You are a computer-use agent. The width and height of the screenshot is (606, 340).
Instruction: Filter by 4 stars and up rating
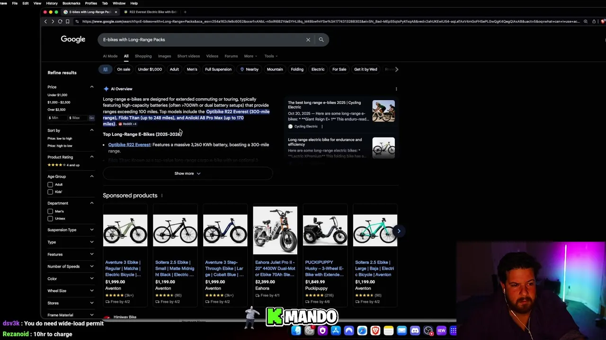(x=63, y=165)
